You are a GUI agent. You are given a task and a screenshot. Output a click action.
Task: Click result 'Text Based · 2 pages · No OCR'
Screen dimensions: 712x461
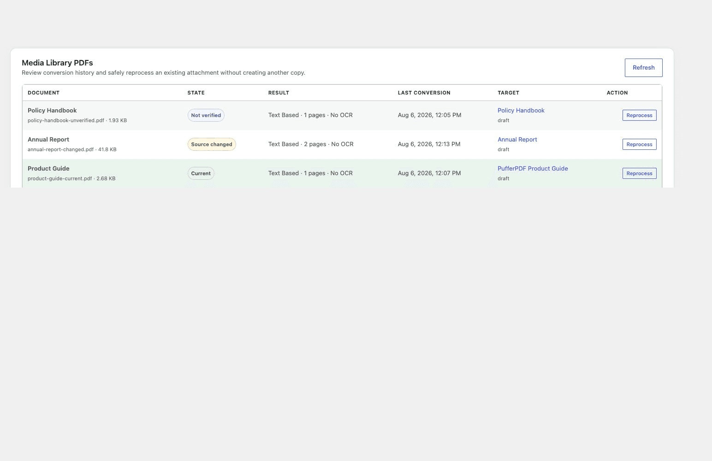[311, 144]
